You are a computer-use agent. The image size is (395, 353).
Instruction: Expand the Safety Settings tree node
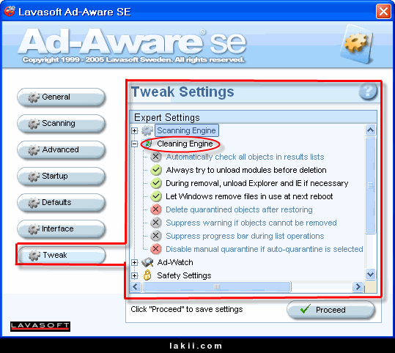tap(135, 275)
